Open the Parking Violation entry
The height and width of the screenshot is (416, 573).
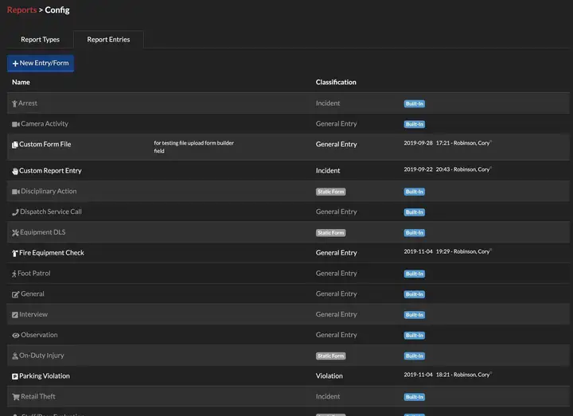point(45,375)
